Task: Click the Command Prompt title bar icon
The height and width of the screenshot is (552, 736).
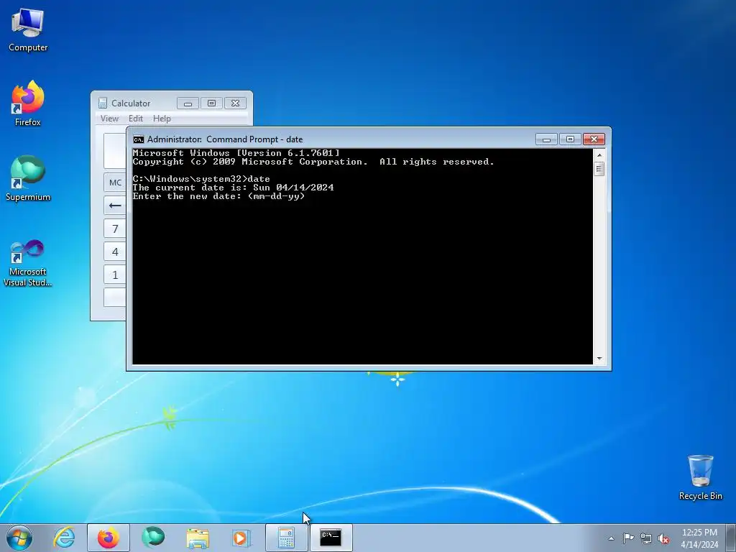Action: (139, 139)
